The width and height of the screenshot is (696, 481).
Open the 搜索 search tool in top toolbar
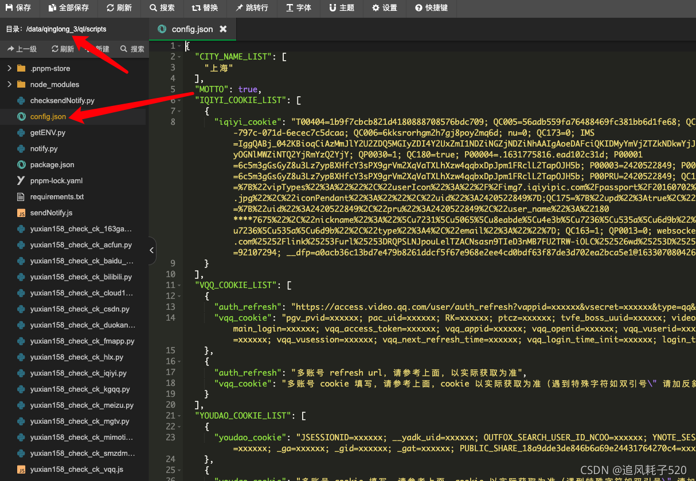coord(162,8)
